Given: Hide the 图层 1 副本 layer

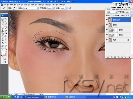Looking at the screenshot, I should 107,20.
